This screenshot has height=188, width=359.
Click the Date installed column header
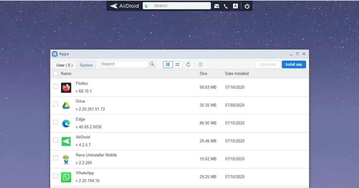pyautogui.click(x=237, y=73)
